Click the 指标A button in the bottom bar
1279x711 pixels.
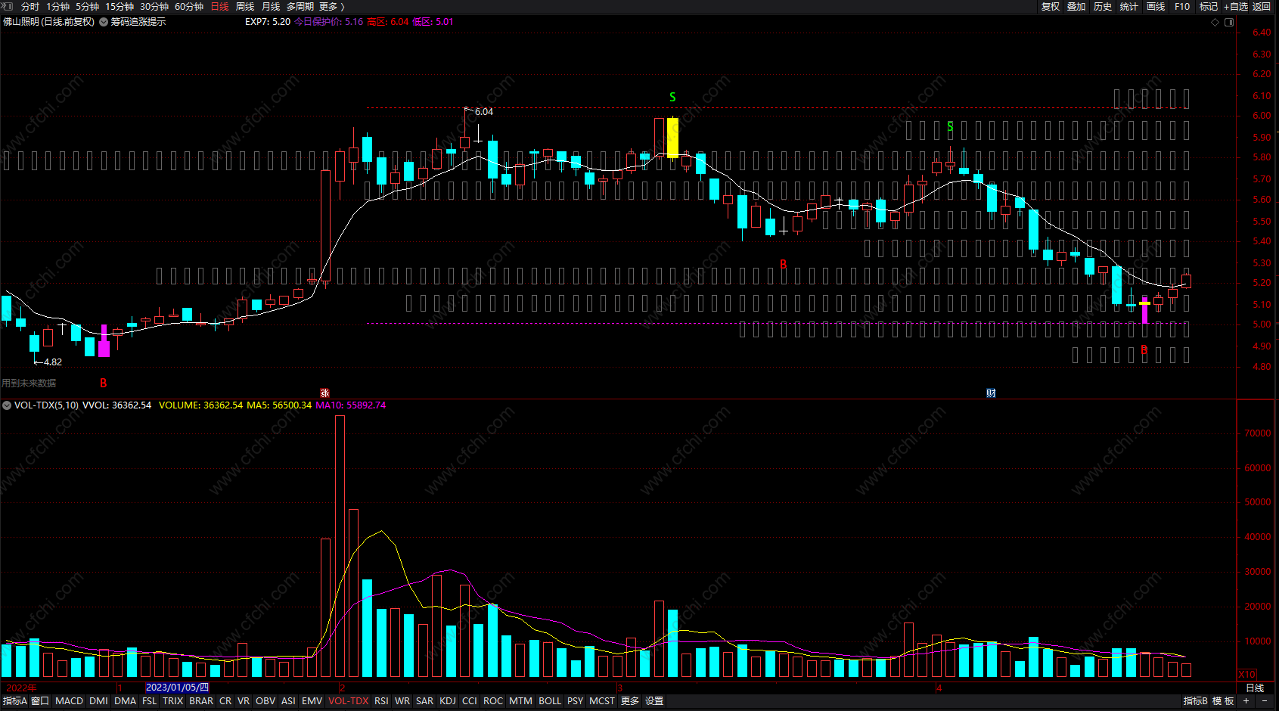(14, 701)
